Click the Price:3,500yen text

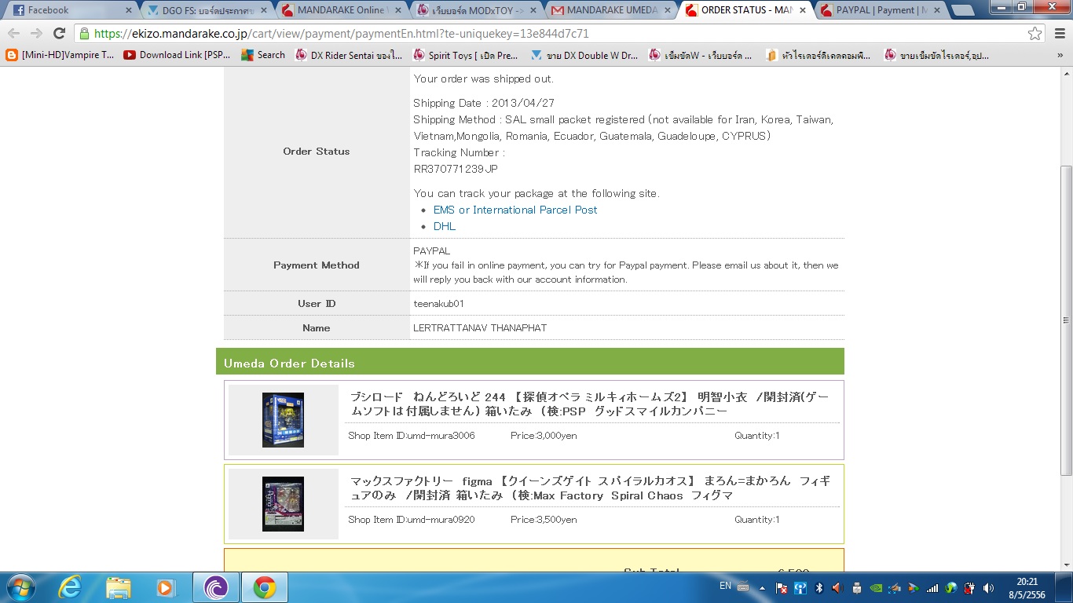544,520
